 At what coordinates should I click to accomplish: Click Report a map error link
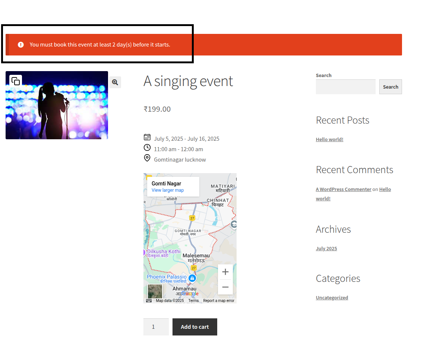[x=218, y=300]
